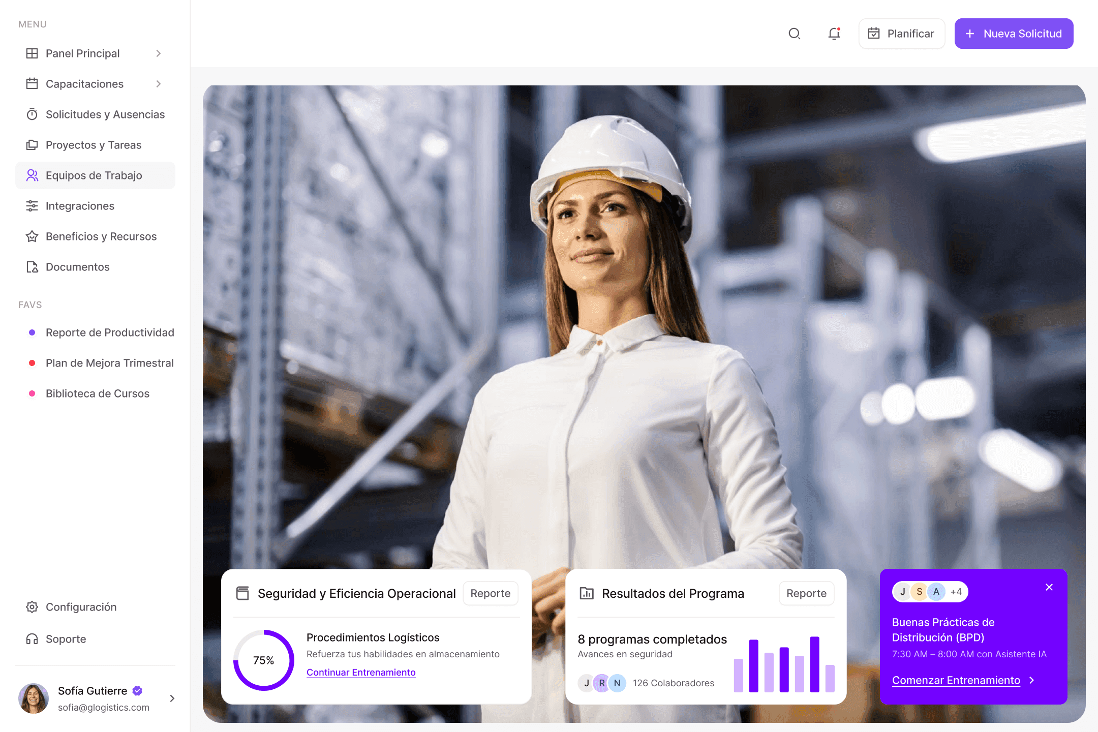The image size is (1098, 732).
Task: Close the purple Buenas Prácticas card
Action: (1049, 587)
